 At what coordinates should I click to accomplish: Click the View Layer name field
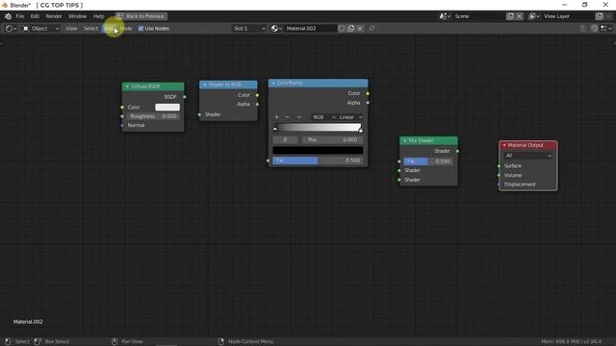coord(568,16)
